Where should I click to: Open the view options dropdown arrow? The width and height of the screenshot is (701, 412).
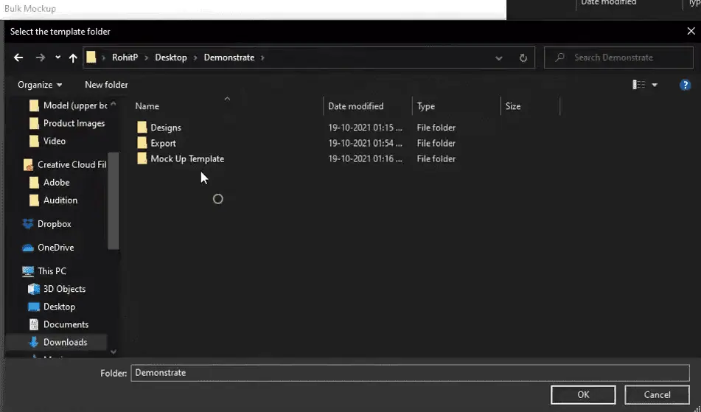click(x=655, y=85)
